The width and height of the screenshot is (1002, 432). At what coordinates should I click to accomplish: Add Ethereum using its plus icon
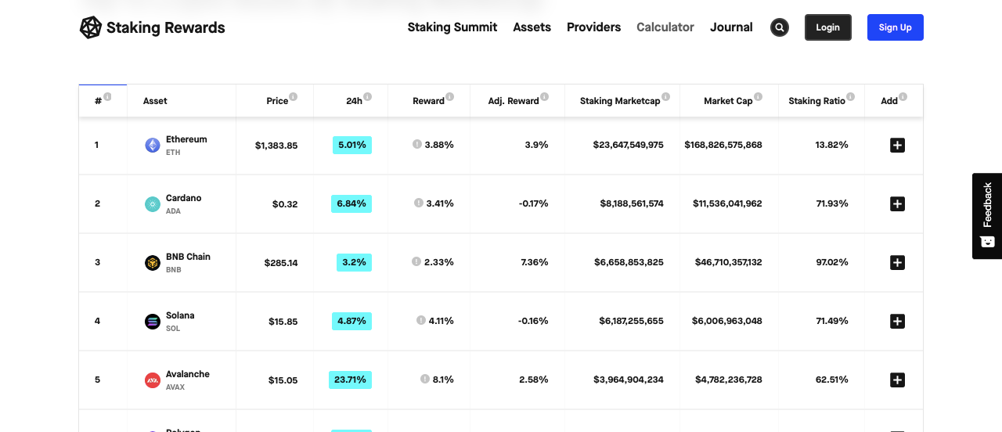[x=897, y=145]
